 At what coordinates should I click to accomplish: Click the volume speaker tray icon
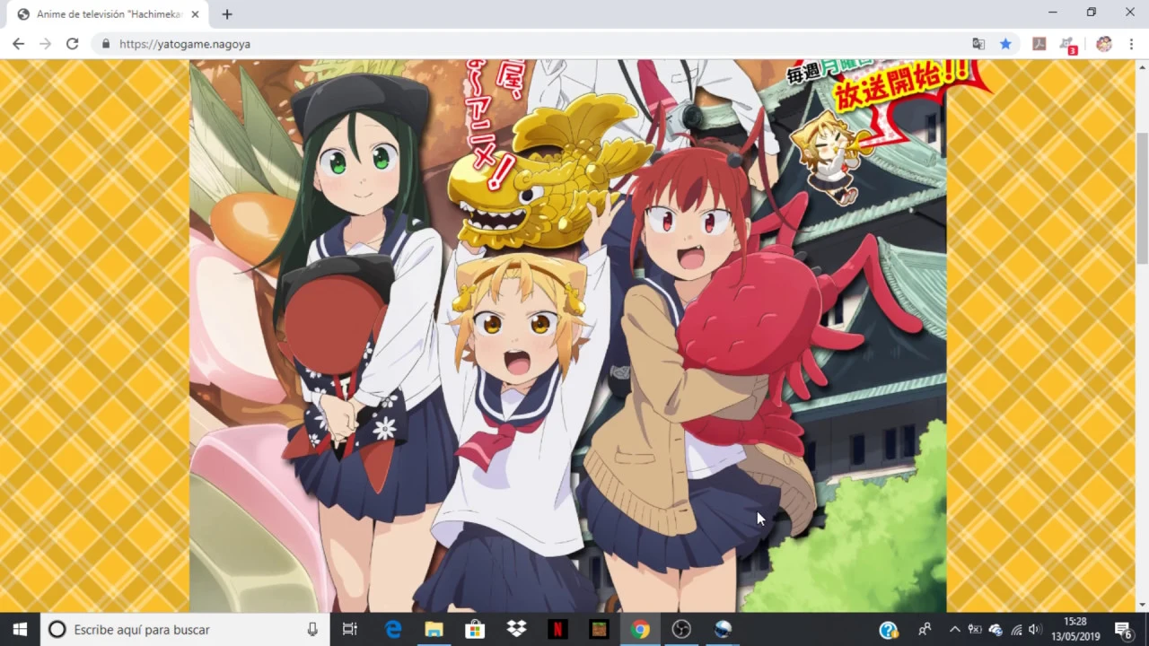(1035, 630)
